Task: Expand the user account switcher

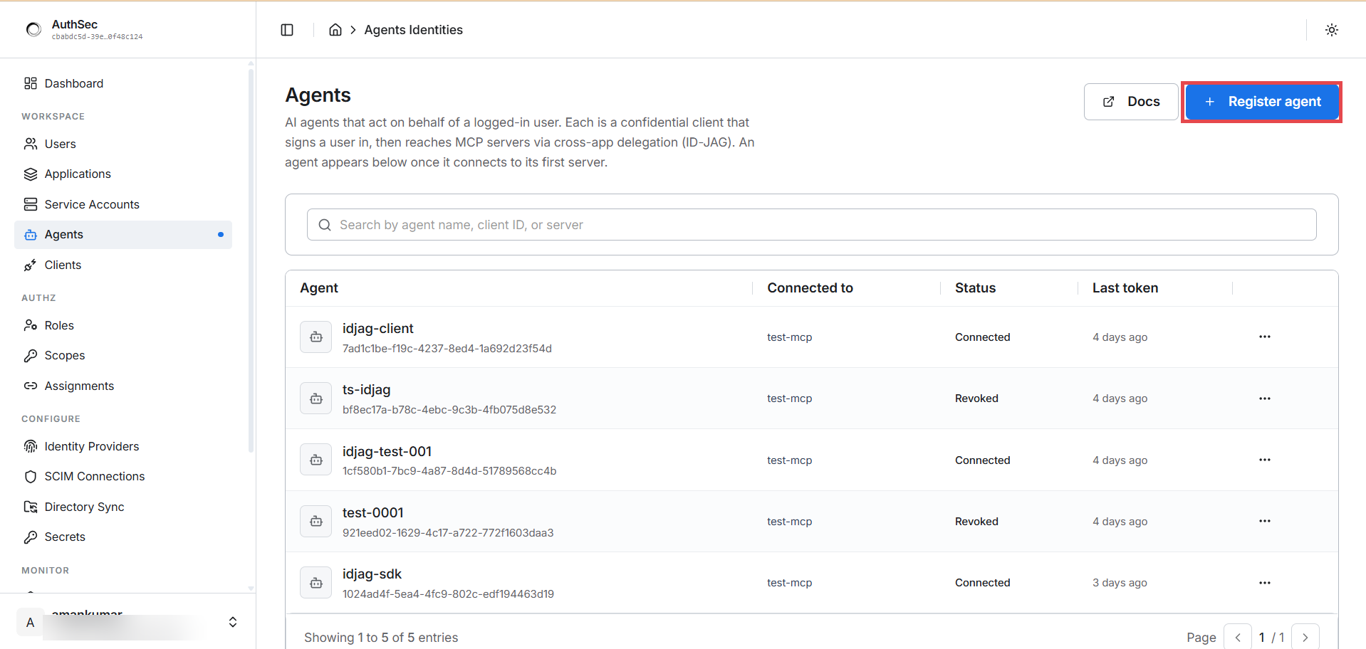Action: (x=233, y=622)
